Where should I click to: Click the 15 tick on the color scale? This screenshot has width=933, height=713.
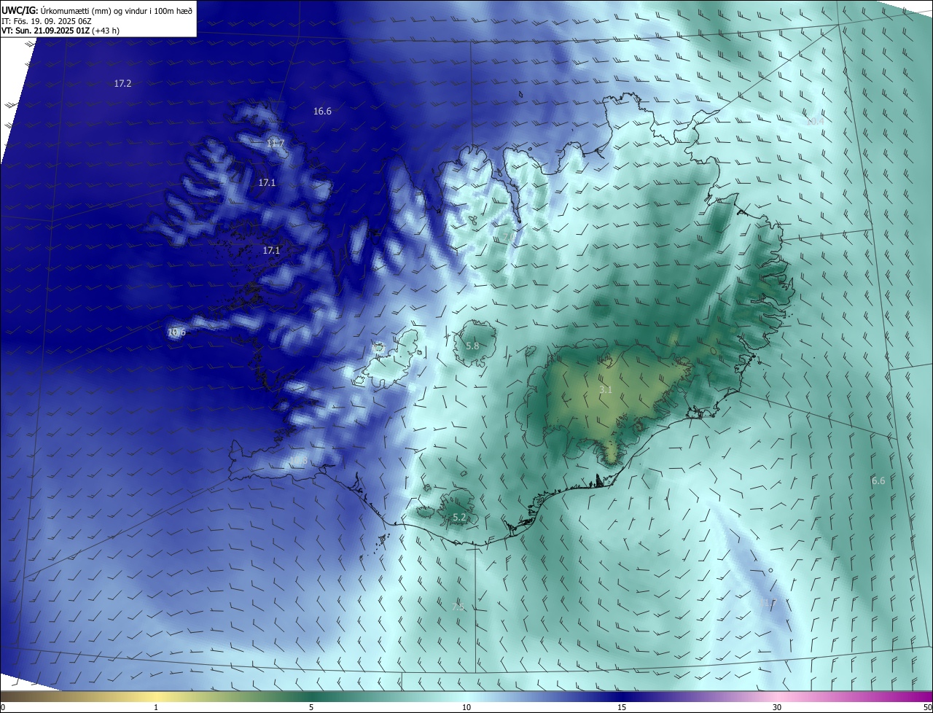tap(622, 707)
